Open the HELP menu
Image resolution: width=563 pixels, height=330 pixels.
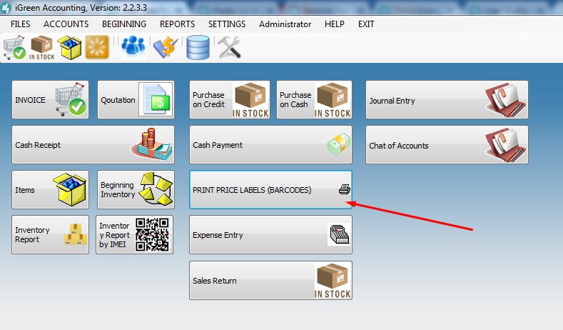tap(335, 24)
